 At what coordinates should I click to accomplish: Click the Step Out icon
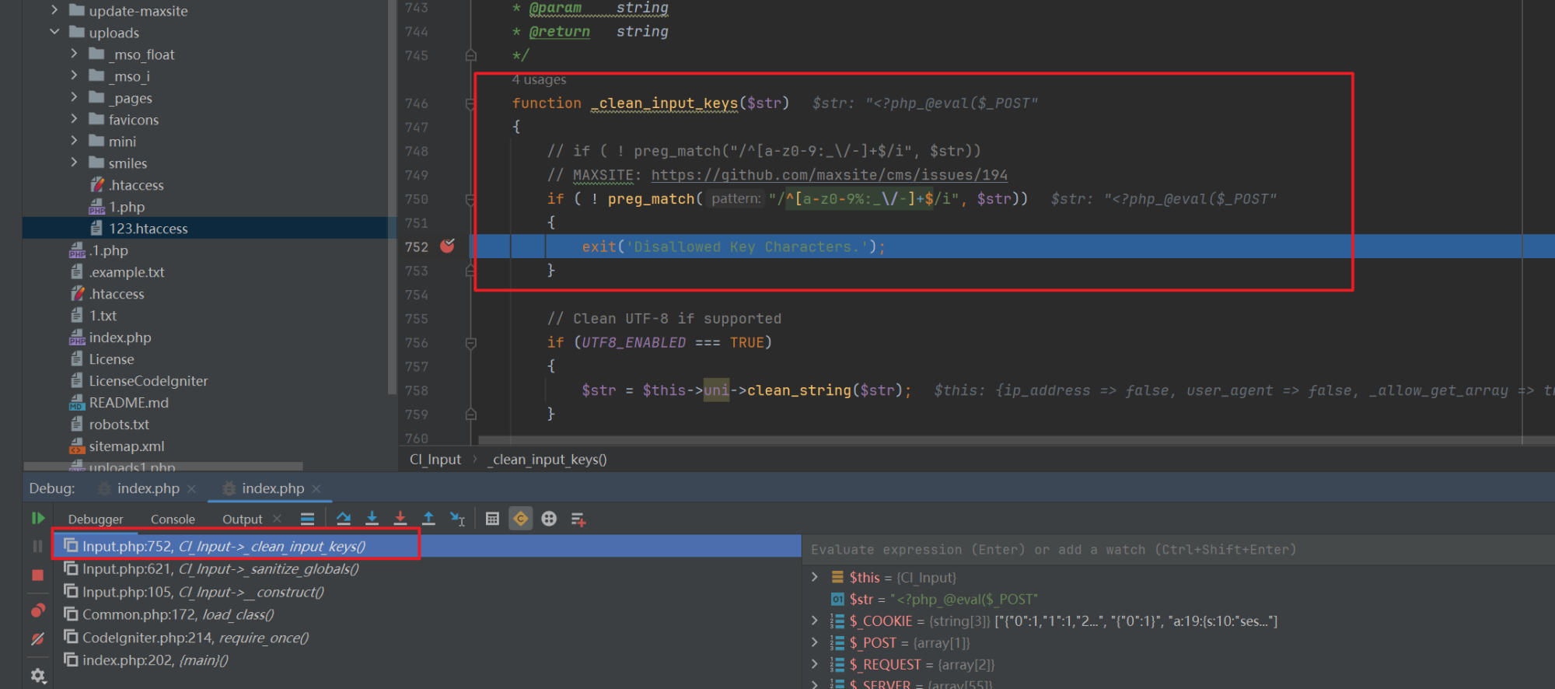[428, 519]
